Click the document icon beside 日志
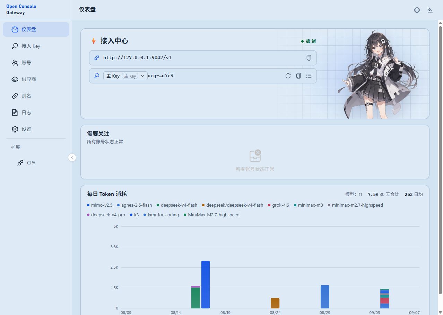443x315 pixels. tap(15, 112)
